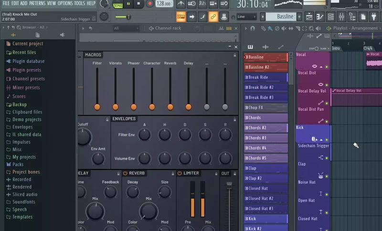Click the Channel rack graph editor icon
This screenshot has height=231, width=382.
pos(221,28)
